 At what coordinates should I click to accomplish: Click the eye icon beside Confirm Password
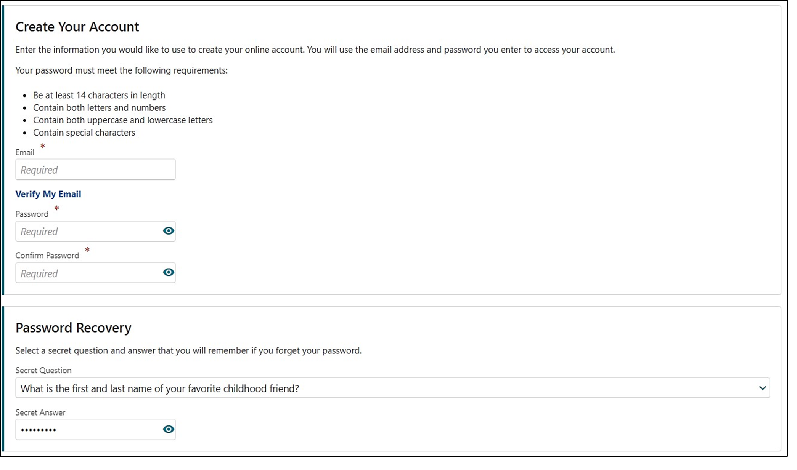[x=168, y=272]
